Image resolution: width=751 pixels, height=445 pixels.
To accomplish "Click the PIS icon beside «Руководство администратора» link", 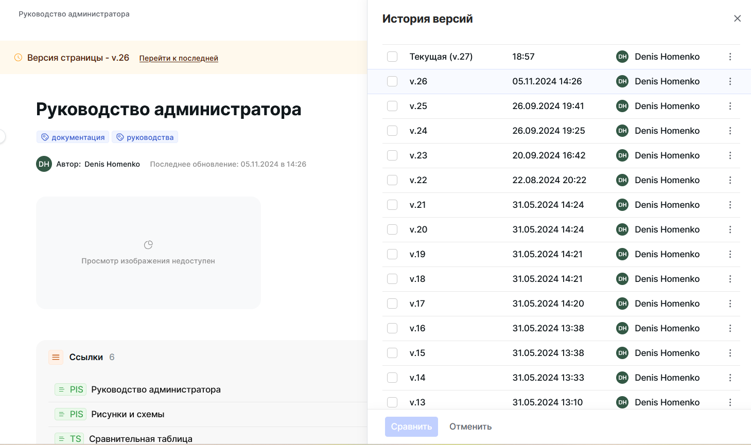I will point(70,389).
